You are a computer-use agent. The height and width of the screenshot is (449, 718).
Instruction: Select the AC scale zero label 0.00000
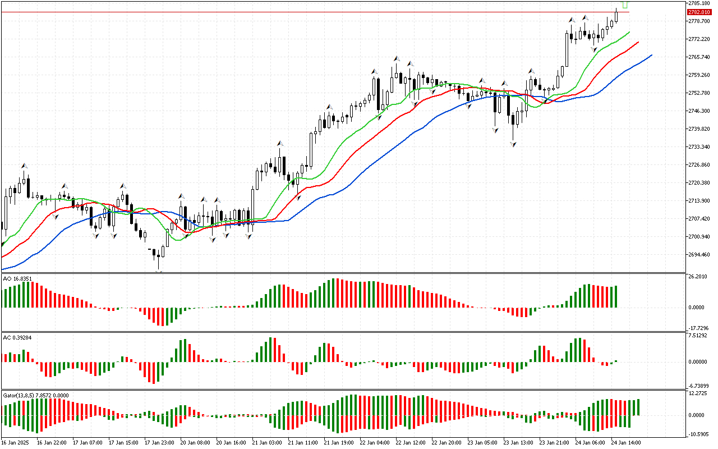(x=698, y=362)
